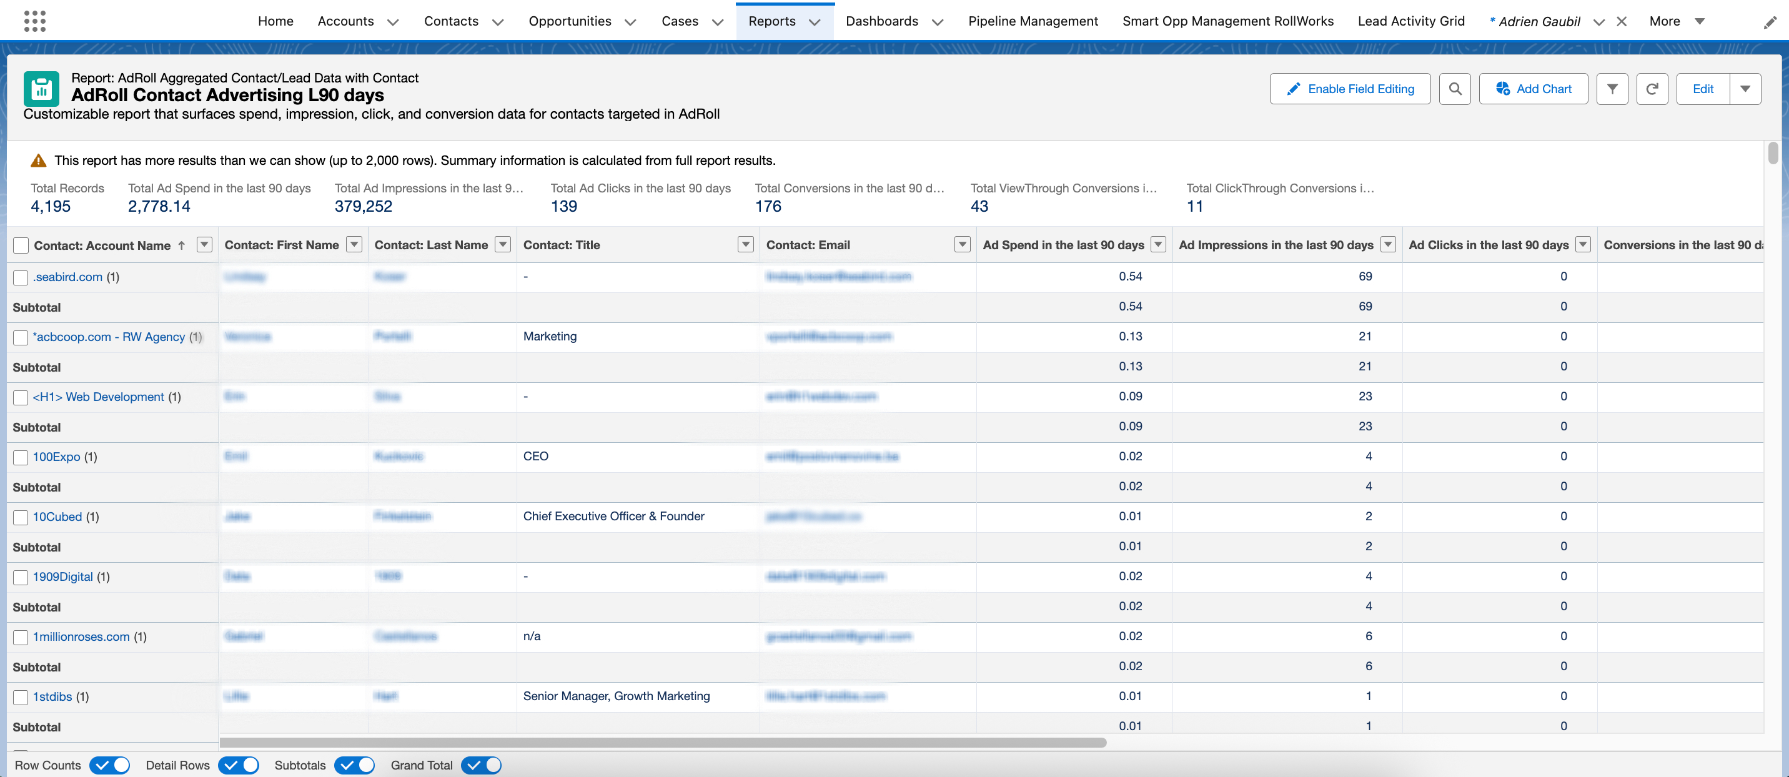Click the pencil edit navigation icon
Image resolution: width=1789 pixels, height=777 pixels.
[x=1770, y=23]
